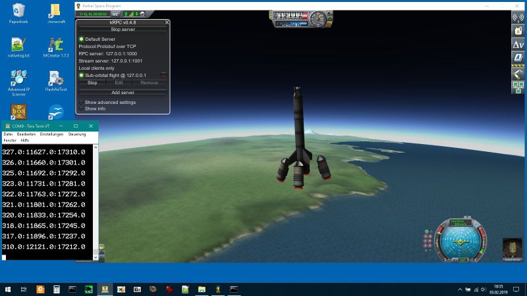527x296 pixels.
Task: Toggle the Sub-orbital flight client status light
Action: click(x=81, y=75)
